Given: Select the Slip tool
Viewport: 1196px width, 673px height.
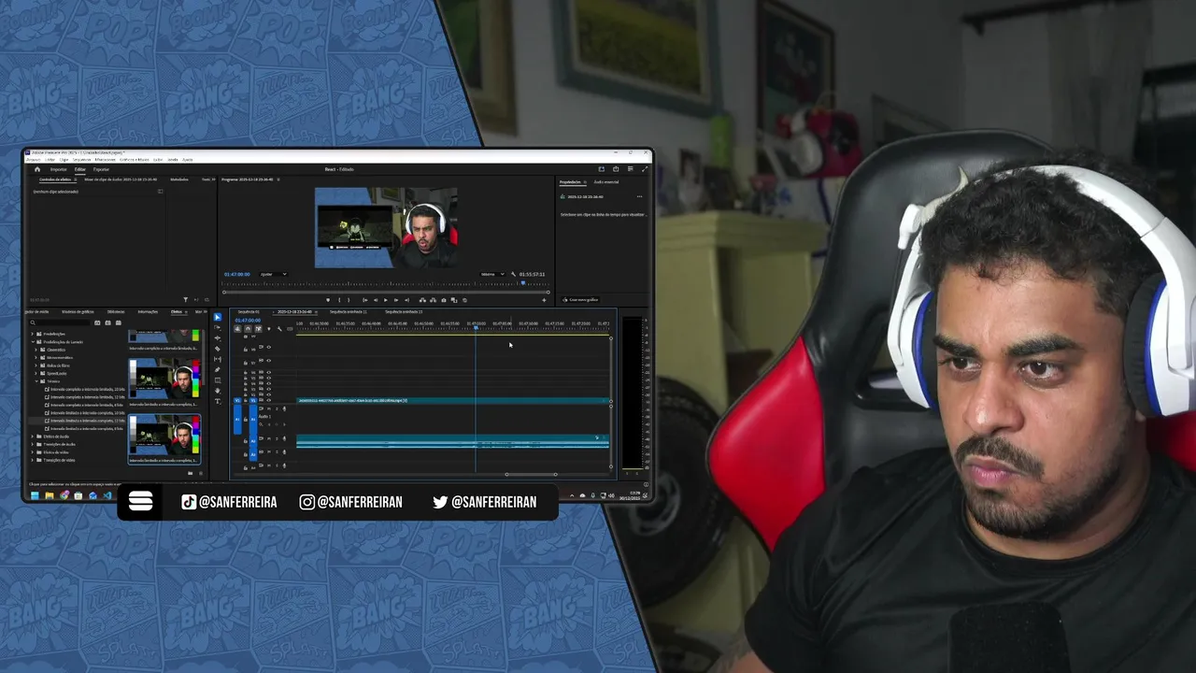Looking at the screenshot, I should click(218, 360).
